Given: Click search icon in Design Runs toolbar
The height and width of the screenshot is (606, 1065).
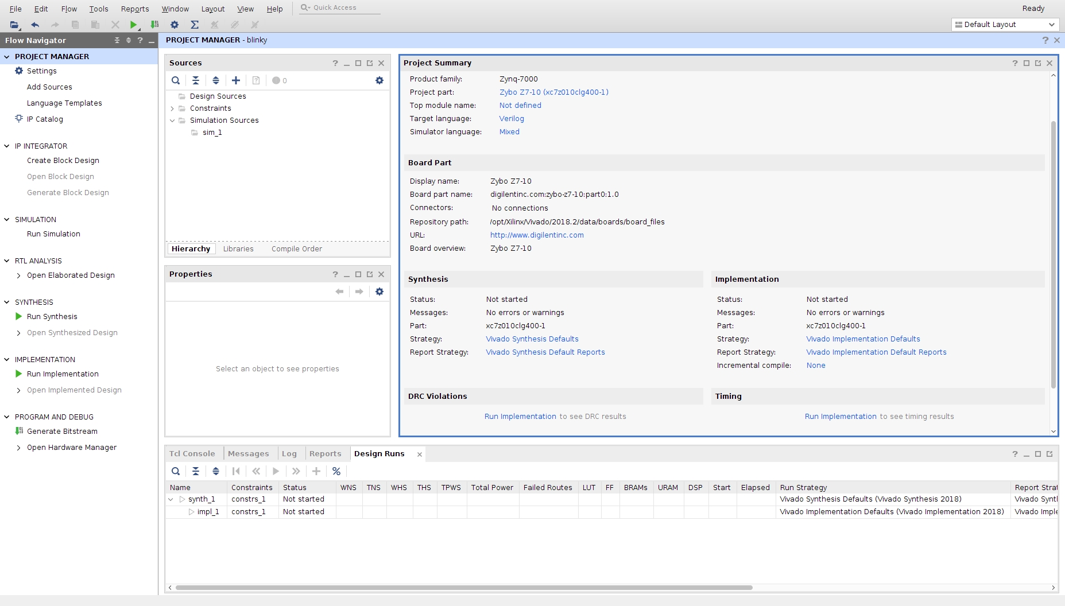Looking at the screenshot, I should click(176, 471).
